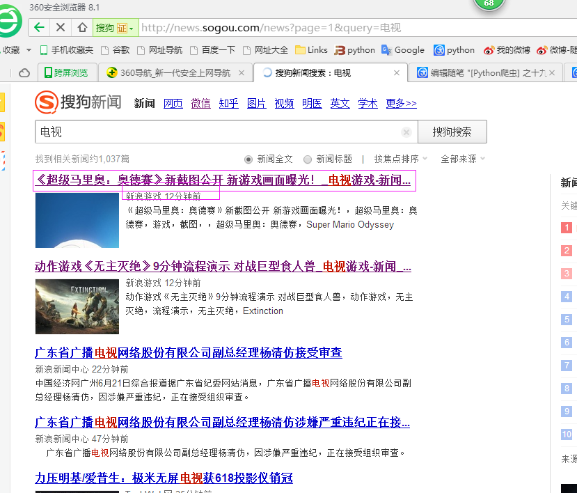Expand the 更多>> categories link
This screenshot has width=577, height=493.
pyautogui.click(x=401, y=104)
